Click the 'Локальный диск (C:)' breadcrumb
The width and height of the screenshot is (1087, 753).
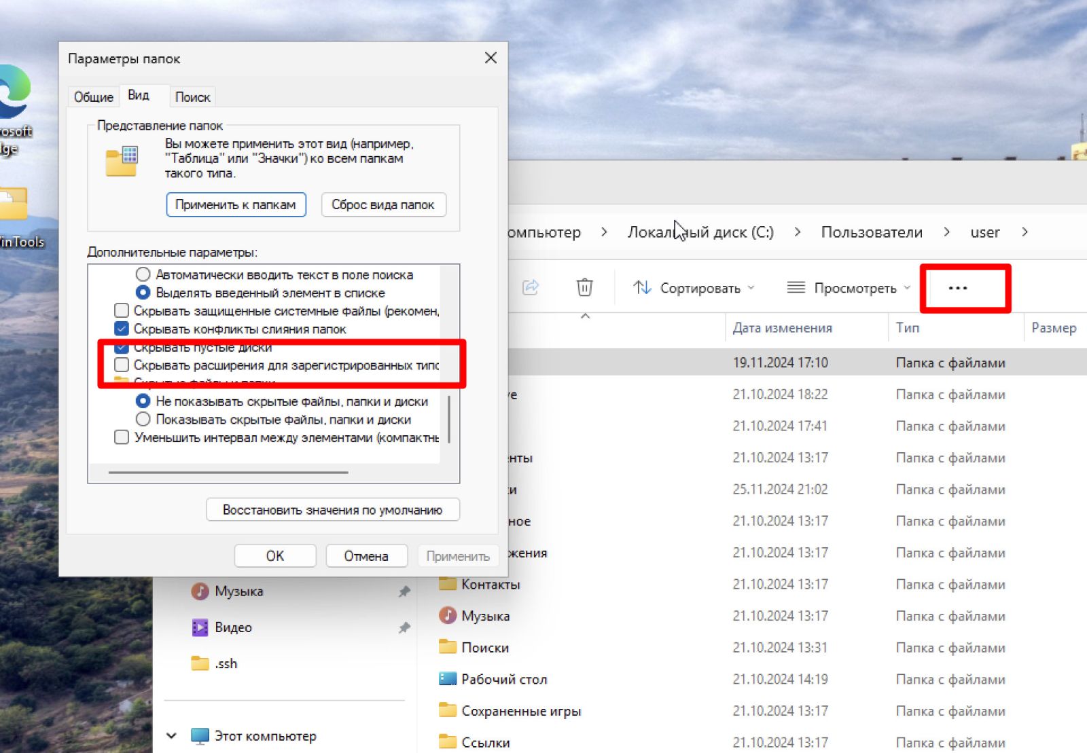coord(700,232)
